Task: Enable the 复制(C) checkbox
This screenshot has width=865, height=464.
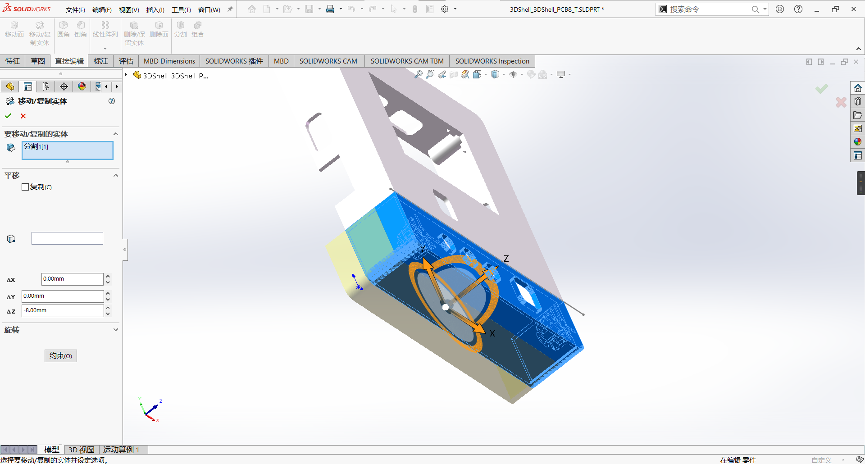Action: click(25, 187)
